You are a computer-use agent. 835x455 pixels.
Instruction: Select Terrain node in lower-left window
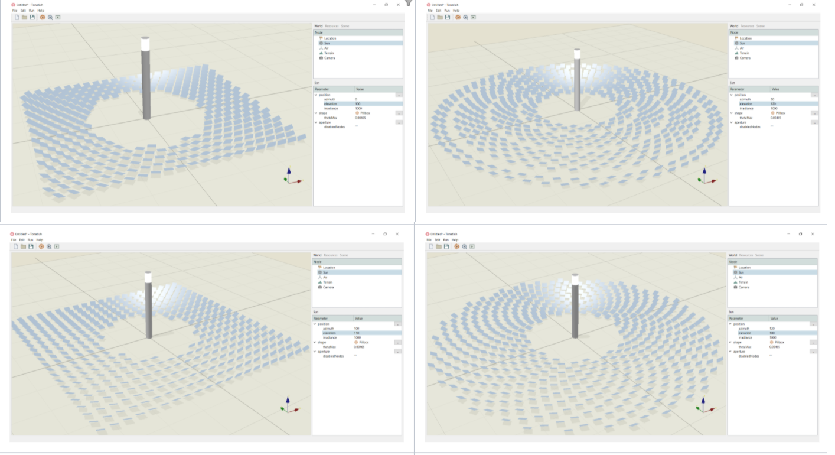pos(328,282)
